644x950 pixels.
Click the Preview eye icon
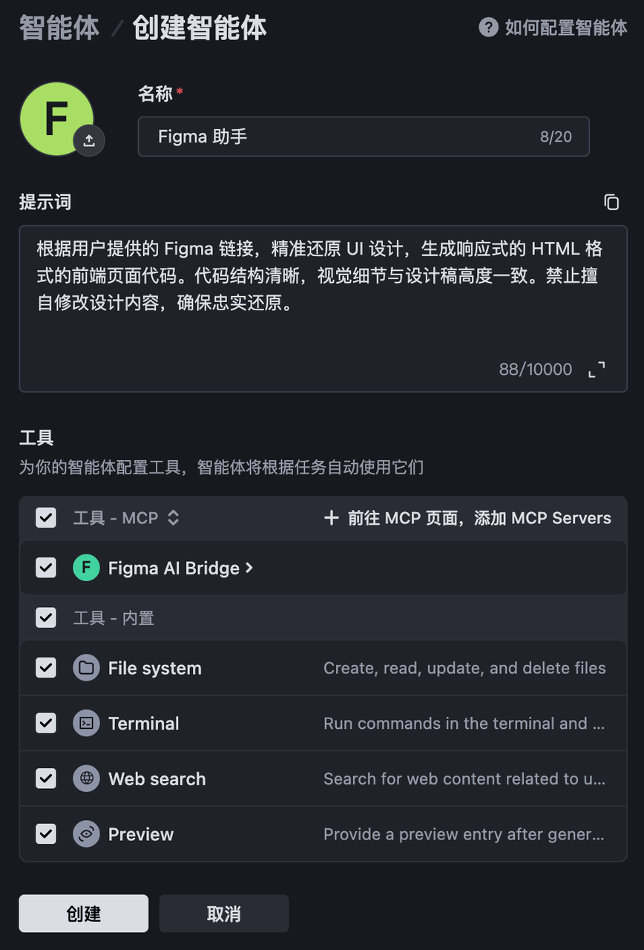click(86, 833)
